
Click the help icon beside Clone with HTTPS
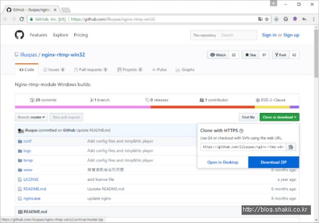(241, 131)
